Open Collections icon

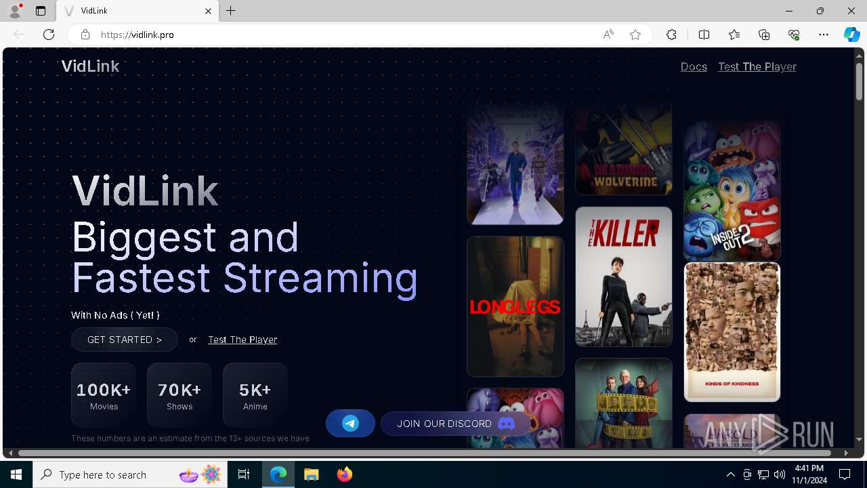click(764, 35)
